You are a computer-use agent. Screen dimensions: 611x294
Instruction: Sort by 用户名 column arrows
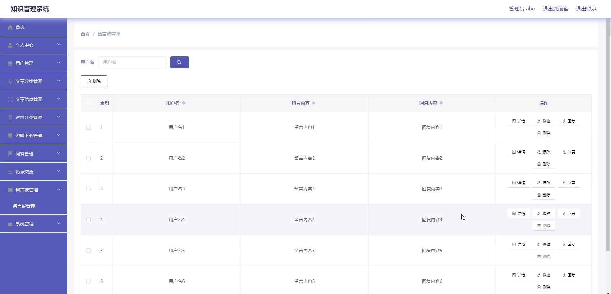click(184, 103)
